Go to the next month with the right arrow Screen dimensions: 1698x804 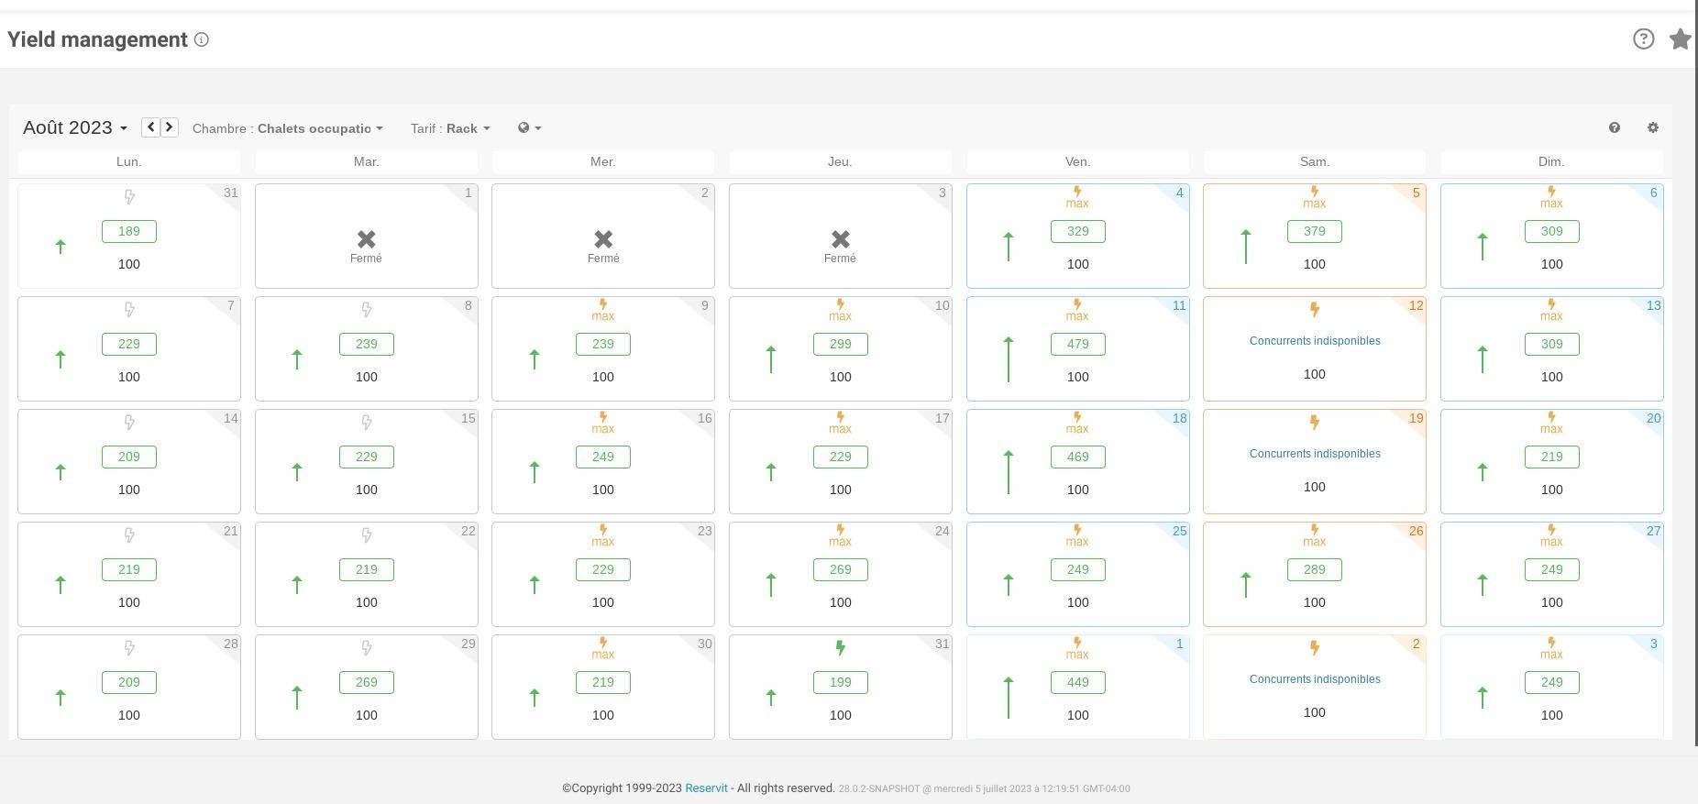[170, 127]
